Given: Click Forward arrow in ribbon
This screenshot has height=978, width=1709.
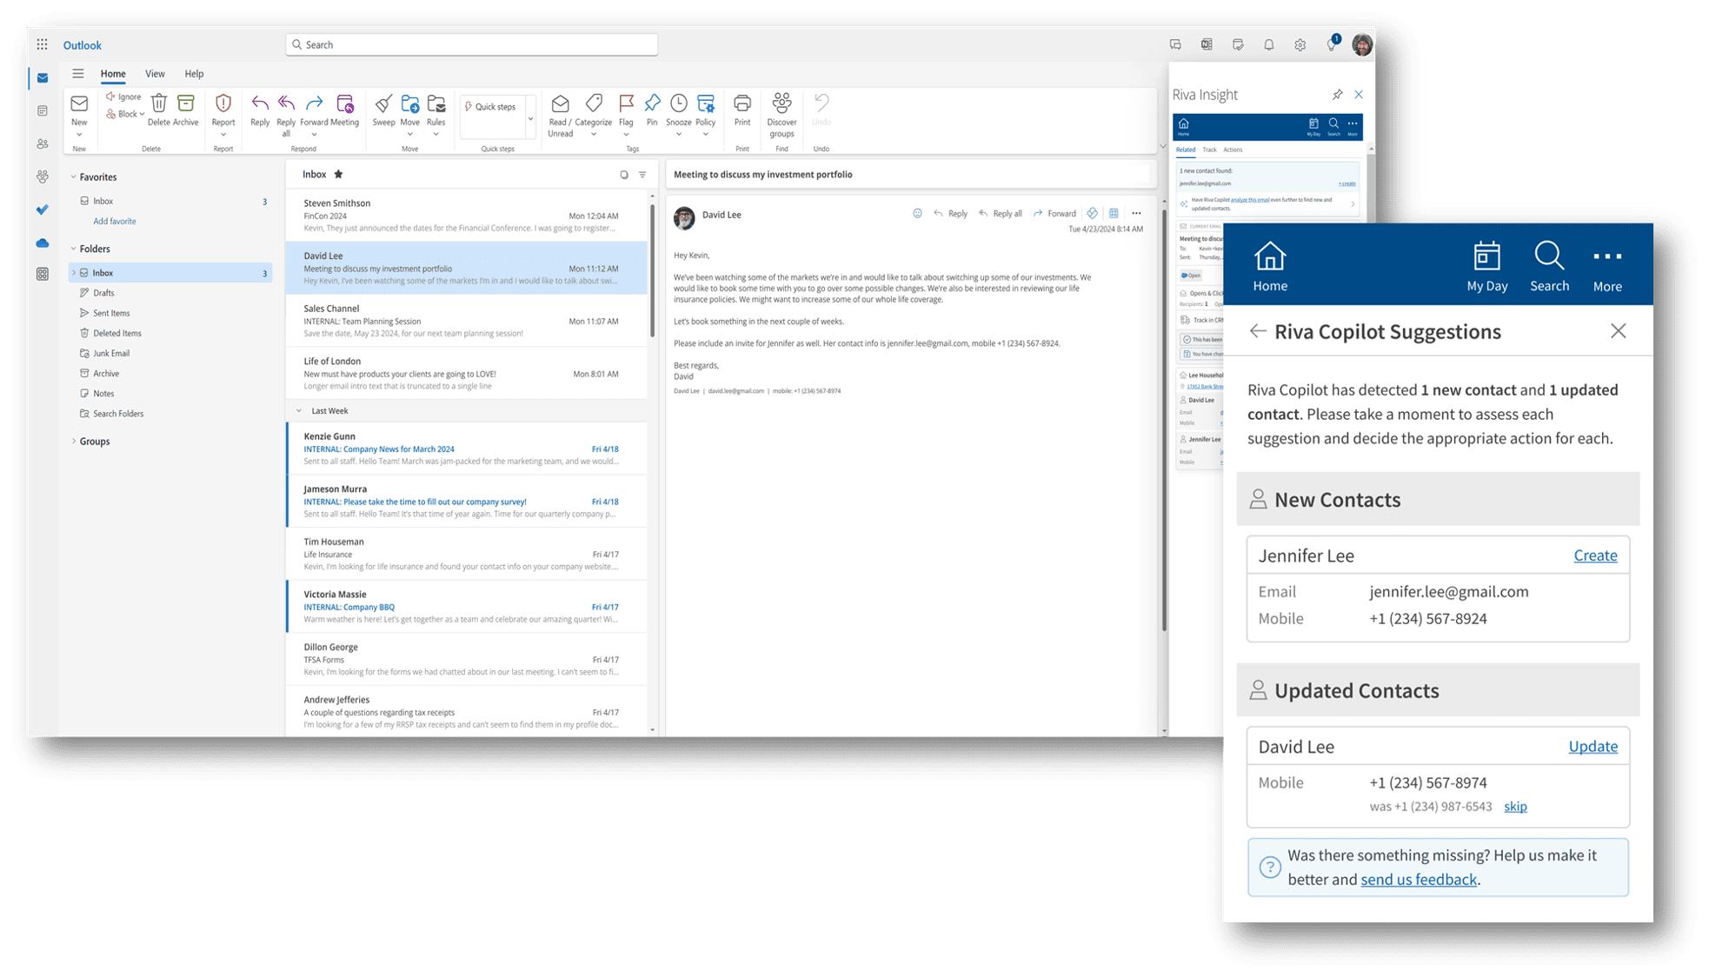Looking at the screenshot, I should tap(315, 103).
